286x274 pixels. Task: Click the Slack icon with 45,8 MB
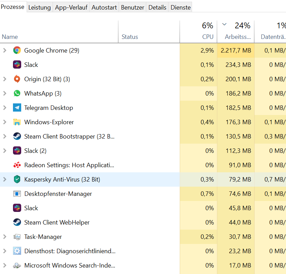point(17,208)
